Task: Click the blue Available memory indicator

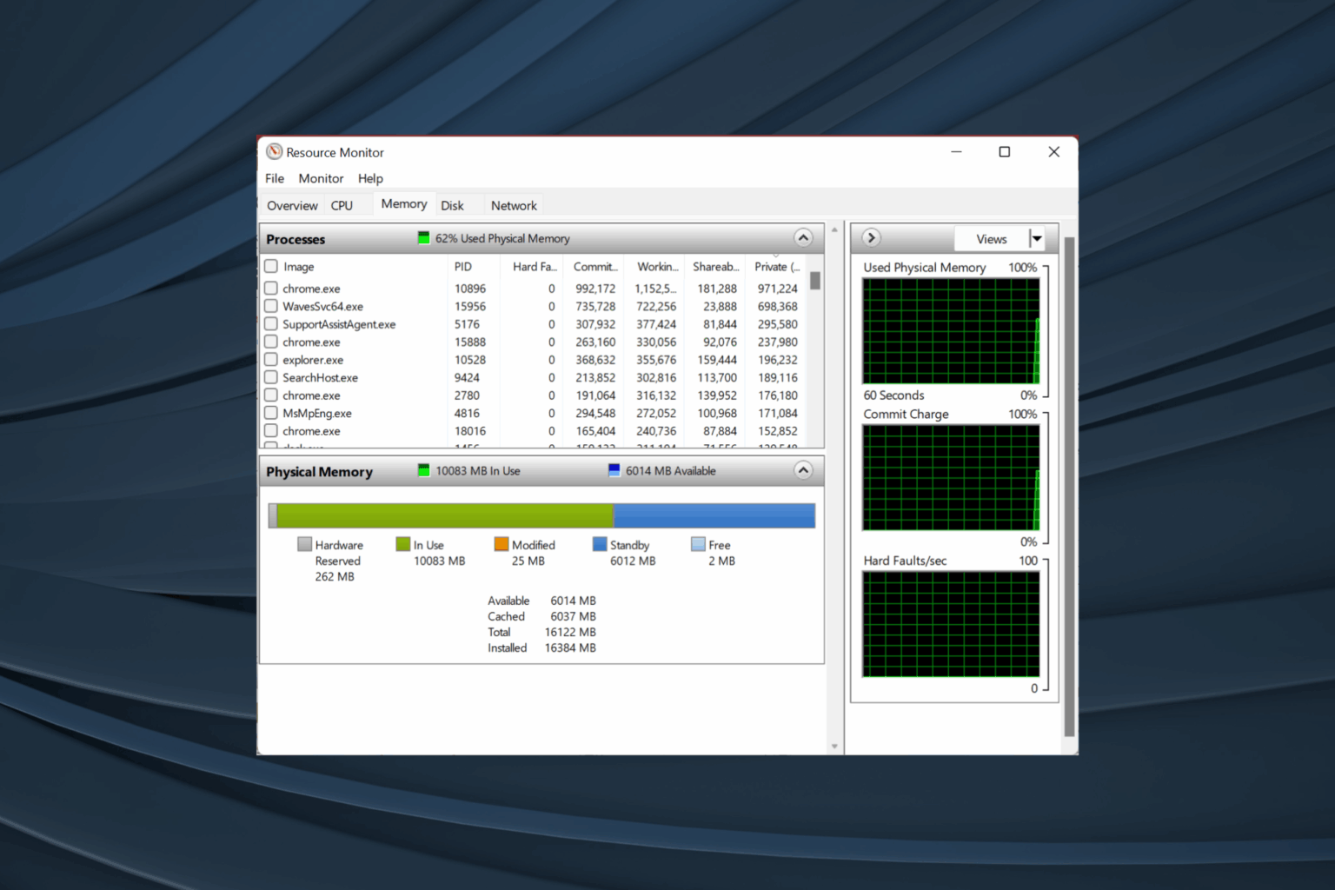Action: click(614, 470)
